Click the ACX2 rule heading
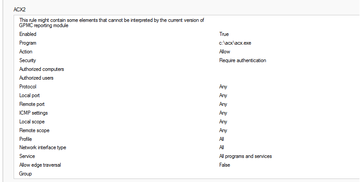This screenshot has width=363, height=182. click(20, 9)
